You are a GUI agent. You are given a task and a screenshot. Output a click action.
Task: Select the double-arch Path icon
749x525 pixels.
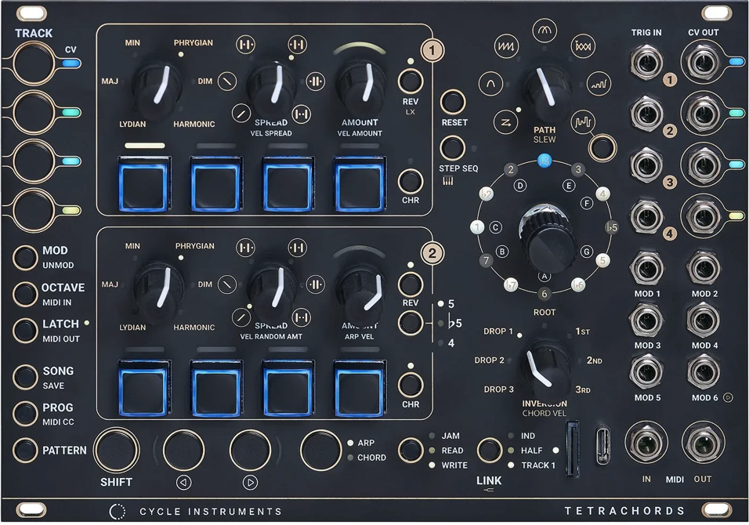[545, 30]
